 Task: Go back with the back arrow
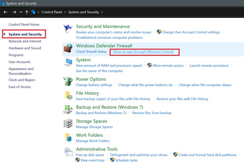tap(5, 12)
